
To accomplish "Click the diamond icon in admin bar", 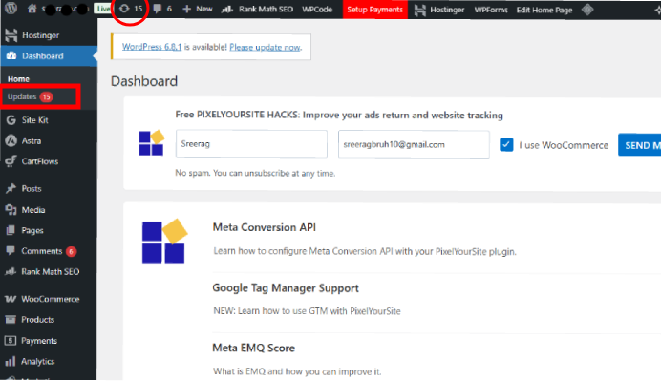I will point(587,10).
